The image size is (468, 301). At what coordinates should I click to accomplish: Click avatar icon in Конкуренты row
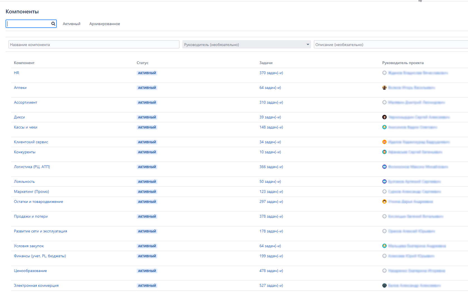pyautogui.click(x=384, y=152)
